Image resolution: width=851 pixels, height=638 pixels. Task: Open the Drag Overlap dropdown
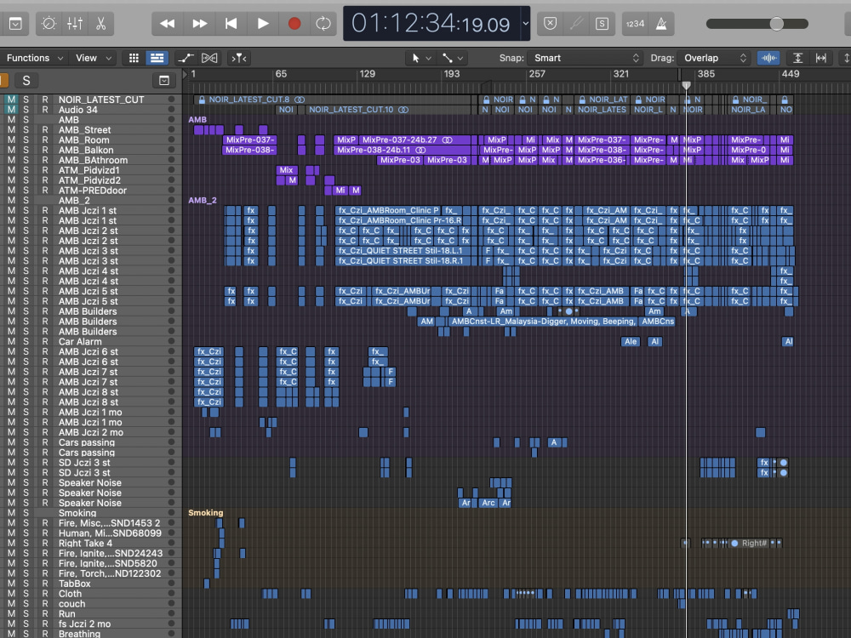[x=714, y=58]
